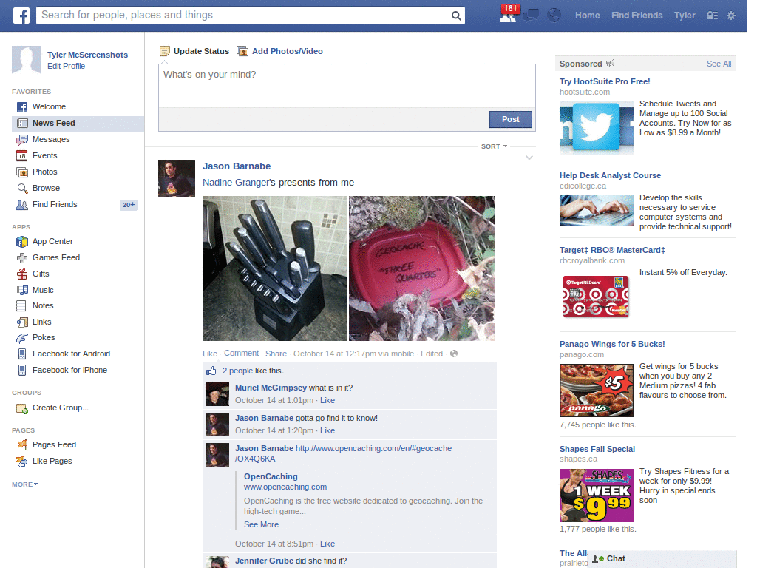Image resolution: width=757 pixels, height=568 pixels.
Task: Open post options chevron for Jason Barnabe's post
Action: click(529, 158)
